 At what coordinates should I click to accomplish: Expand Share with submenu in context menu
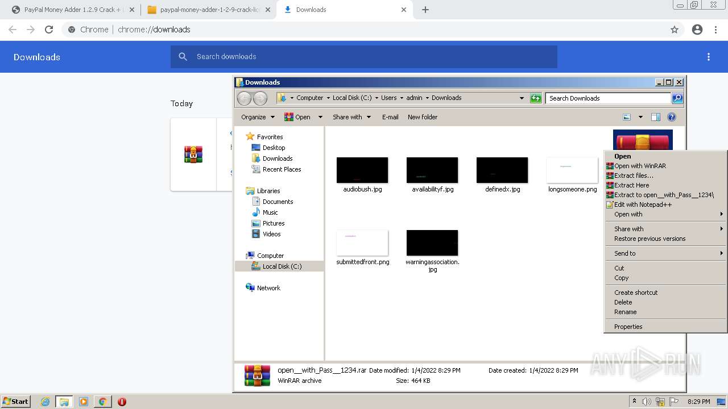pyautogui.click(x=665, y=229)
